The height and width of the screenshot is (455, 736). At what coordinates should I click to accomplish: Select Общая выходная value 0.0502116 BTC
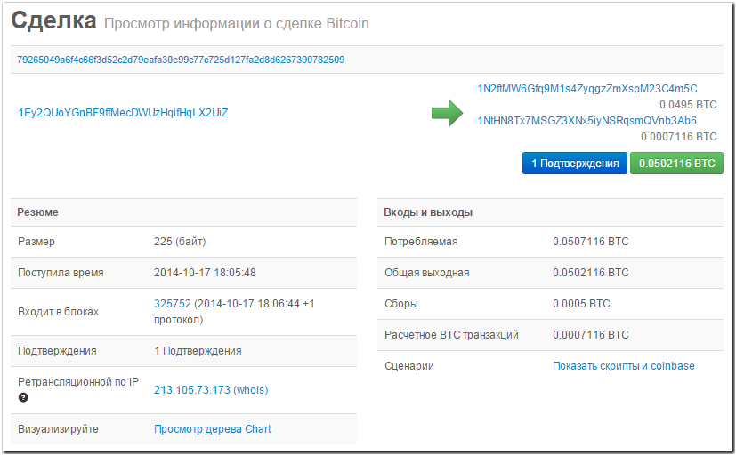pos(590,273)
